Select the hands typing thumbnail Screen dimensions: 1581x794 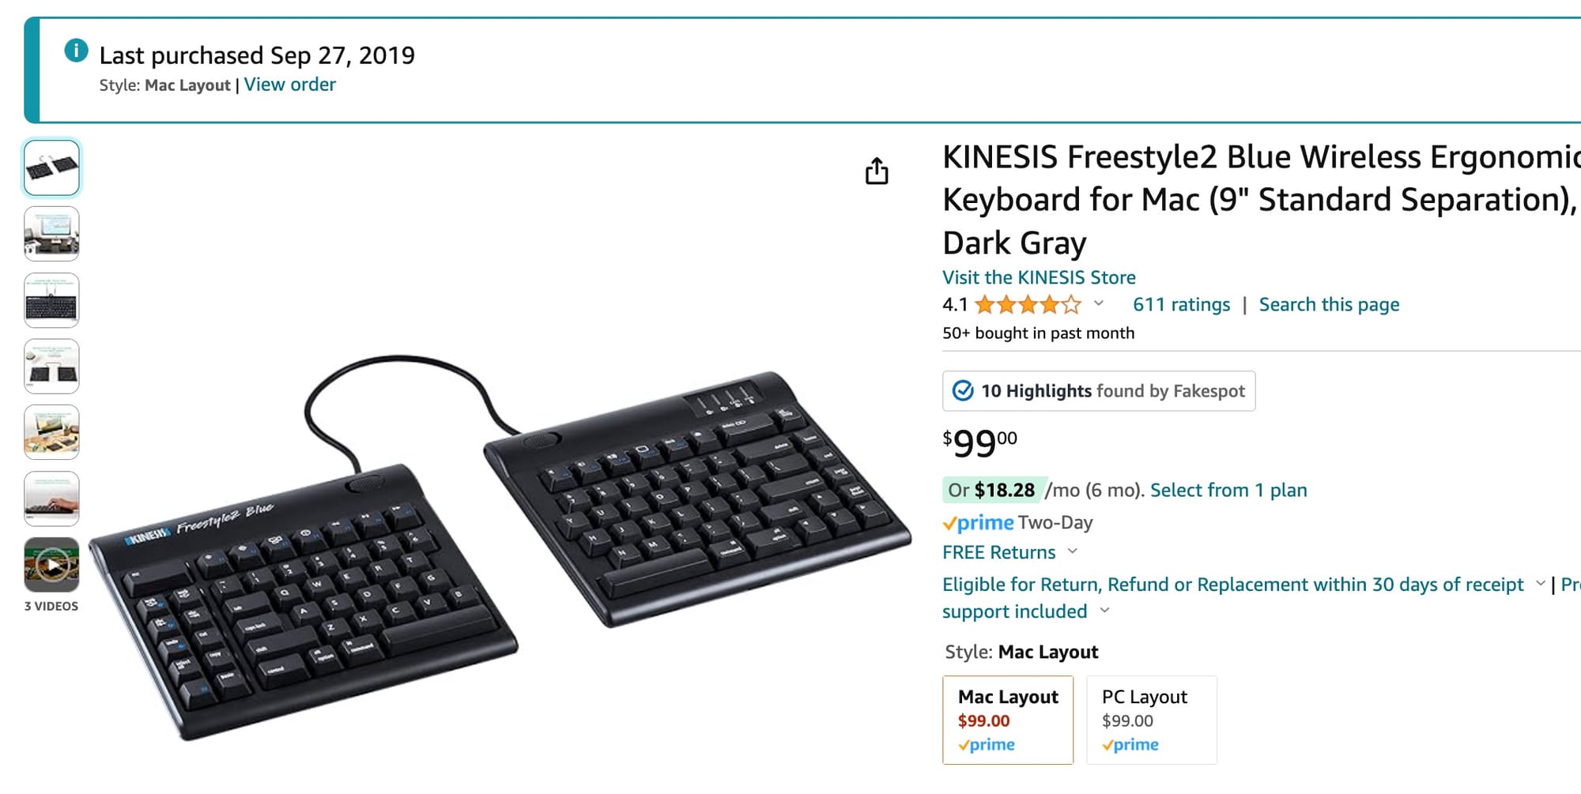click(x=51, y=499)
